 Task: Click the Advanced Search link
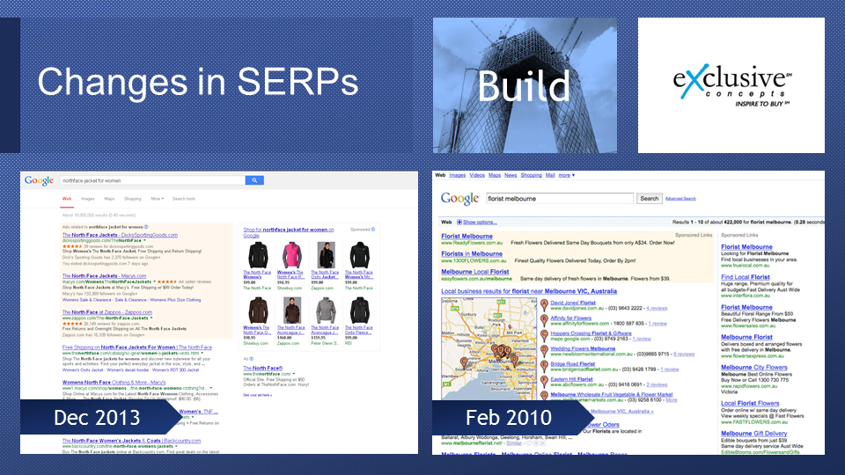[680, 199]
